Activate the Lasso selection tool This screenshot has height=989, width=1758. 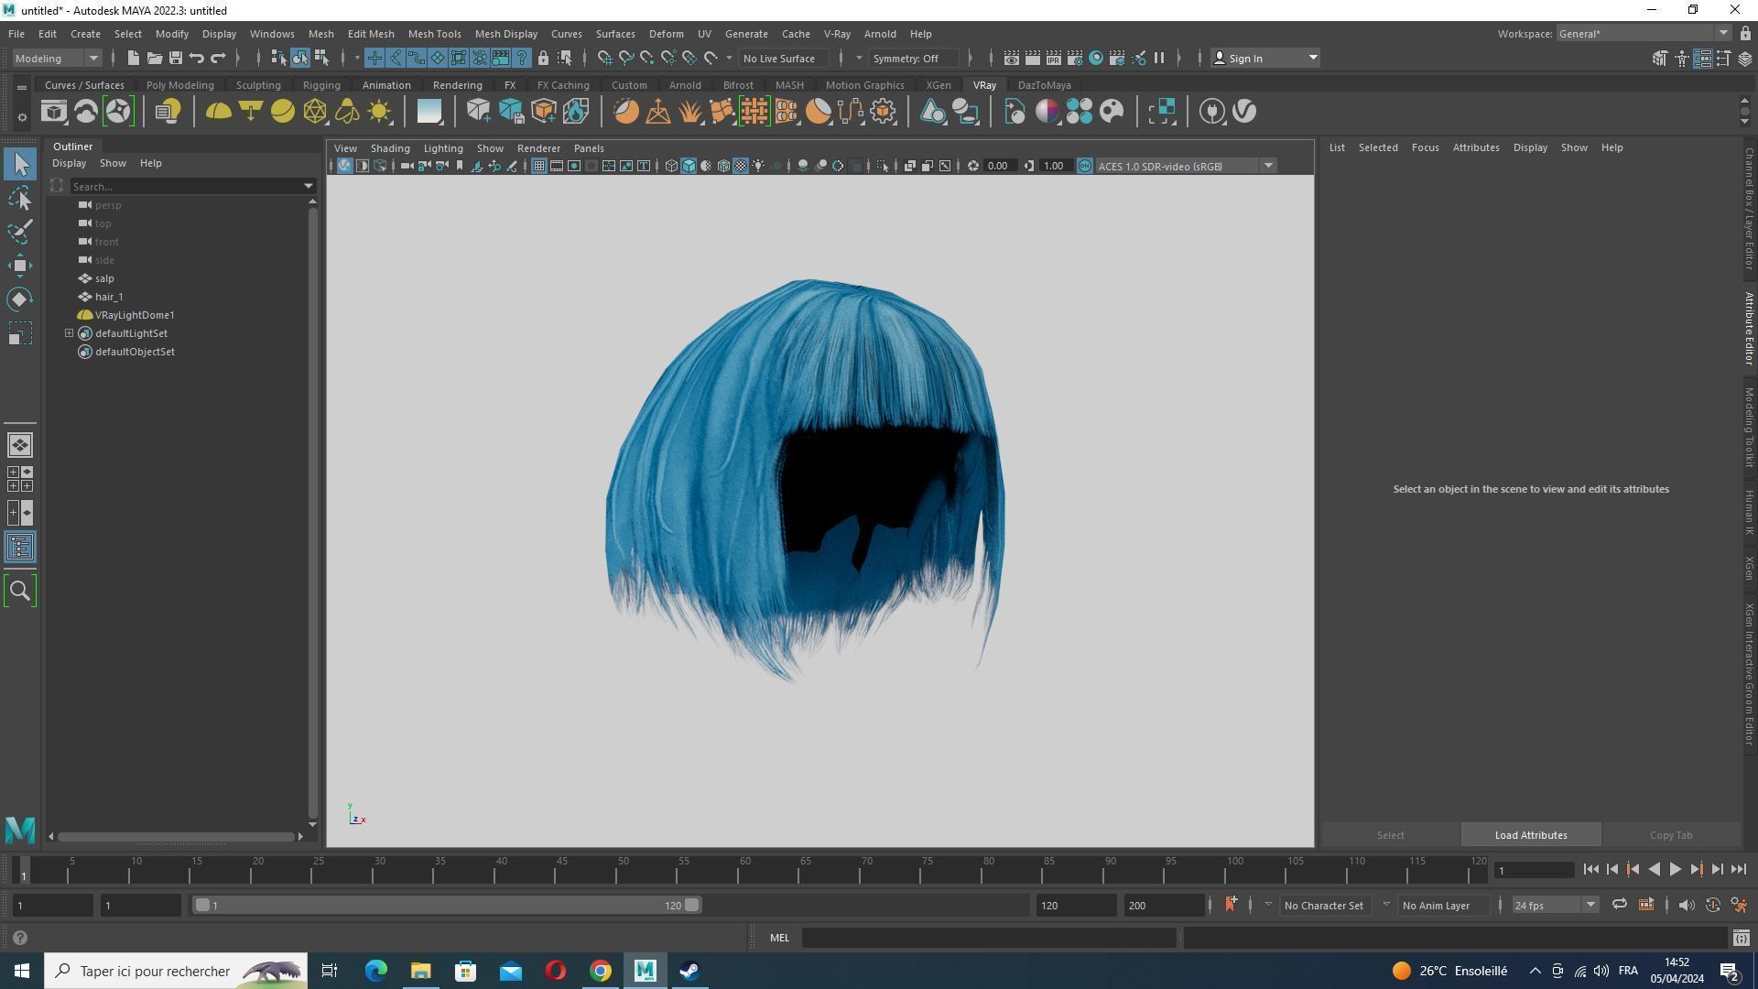point(20,198)
